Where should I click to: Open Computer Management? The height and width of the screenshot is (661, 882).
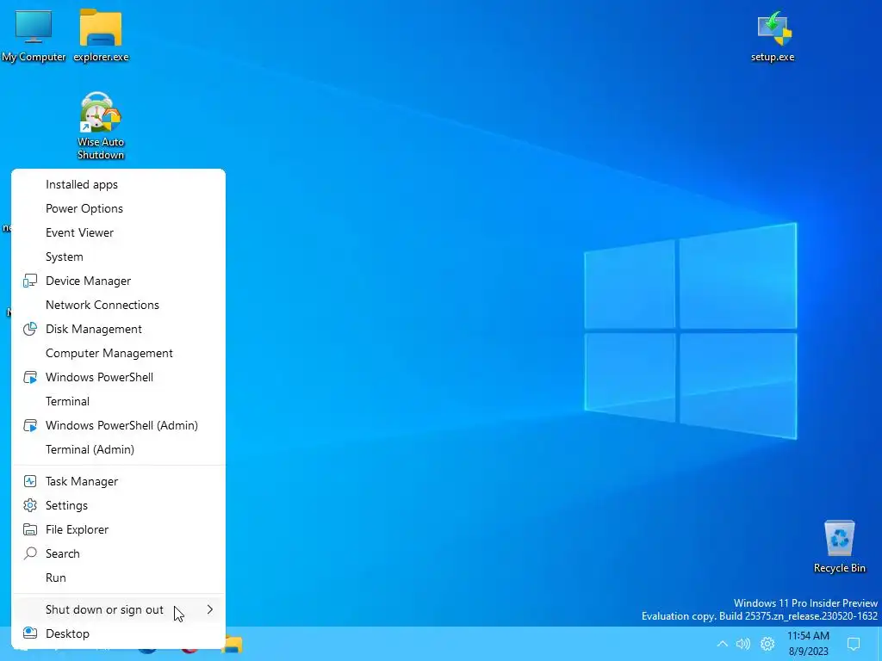pyautogui.click(x=118, y=353)
